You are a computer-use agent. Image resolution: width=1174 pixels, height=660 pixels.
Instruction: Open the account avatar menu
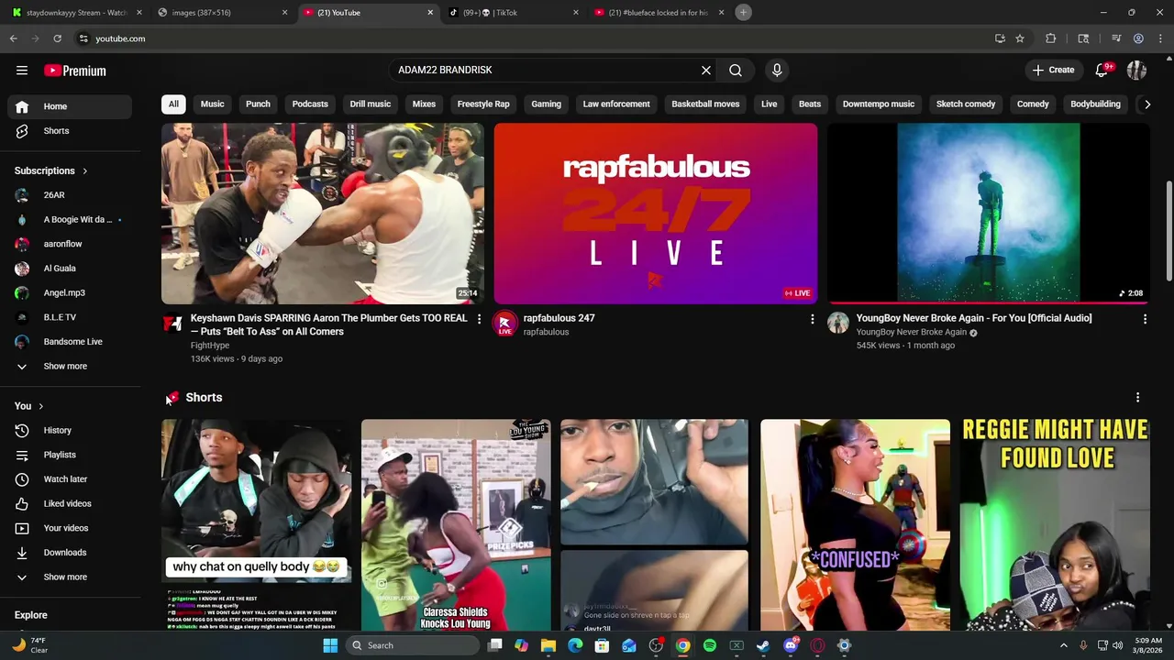tap(1136, 71)
